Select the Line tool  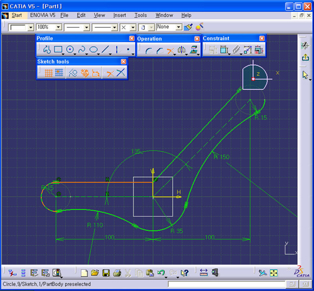pyautogui.click(x=105, y=49)
